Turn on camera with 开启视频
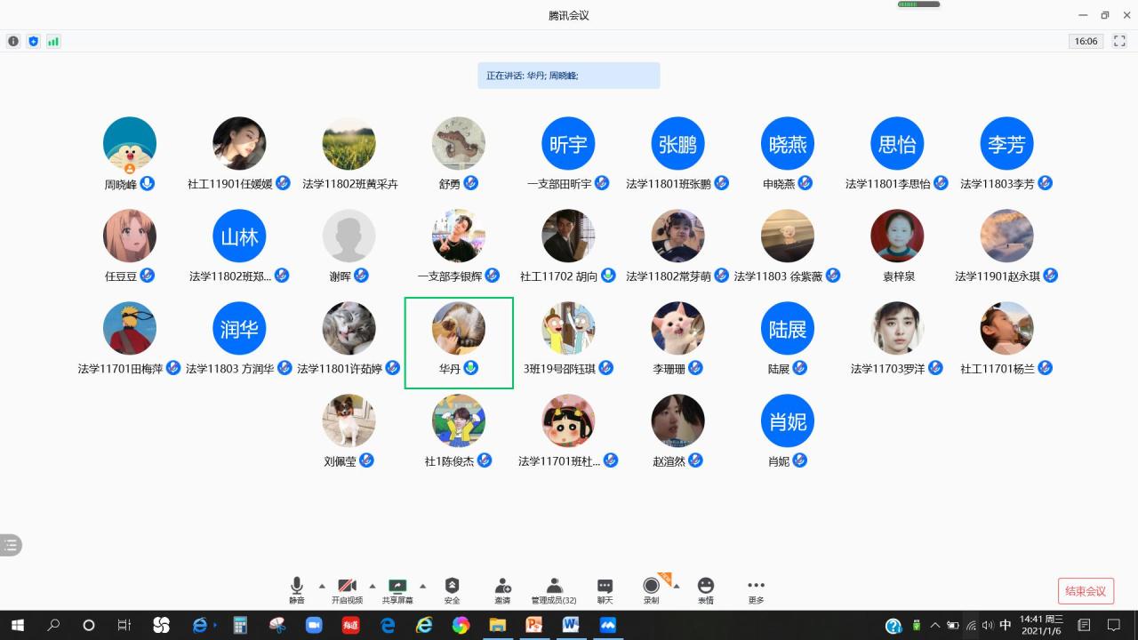This screenshot has width=1138, height=640. (347, 589)
